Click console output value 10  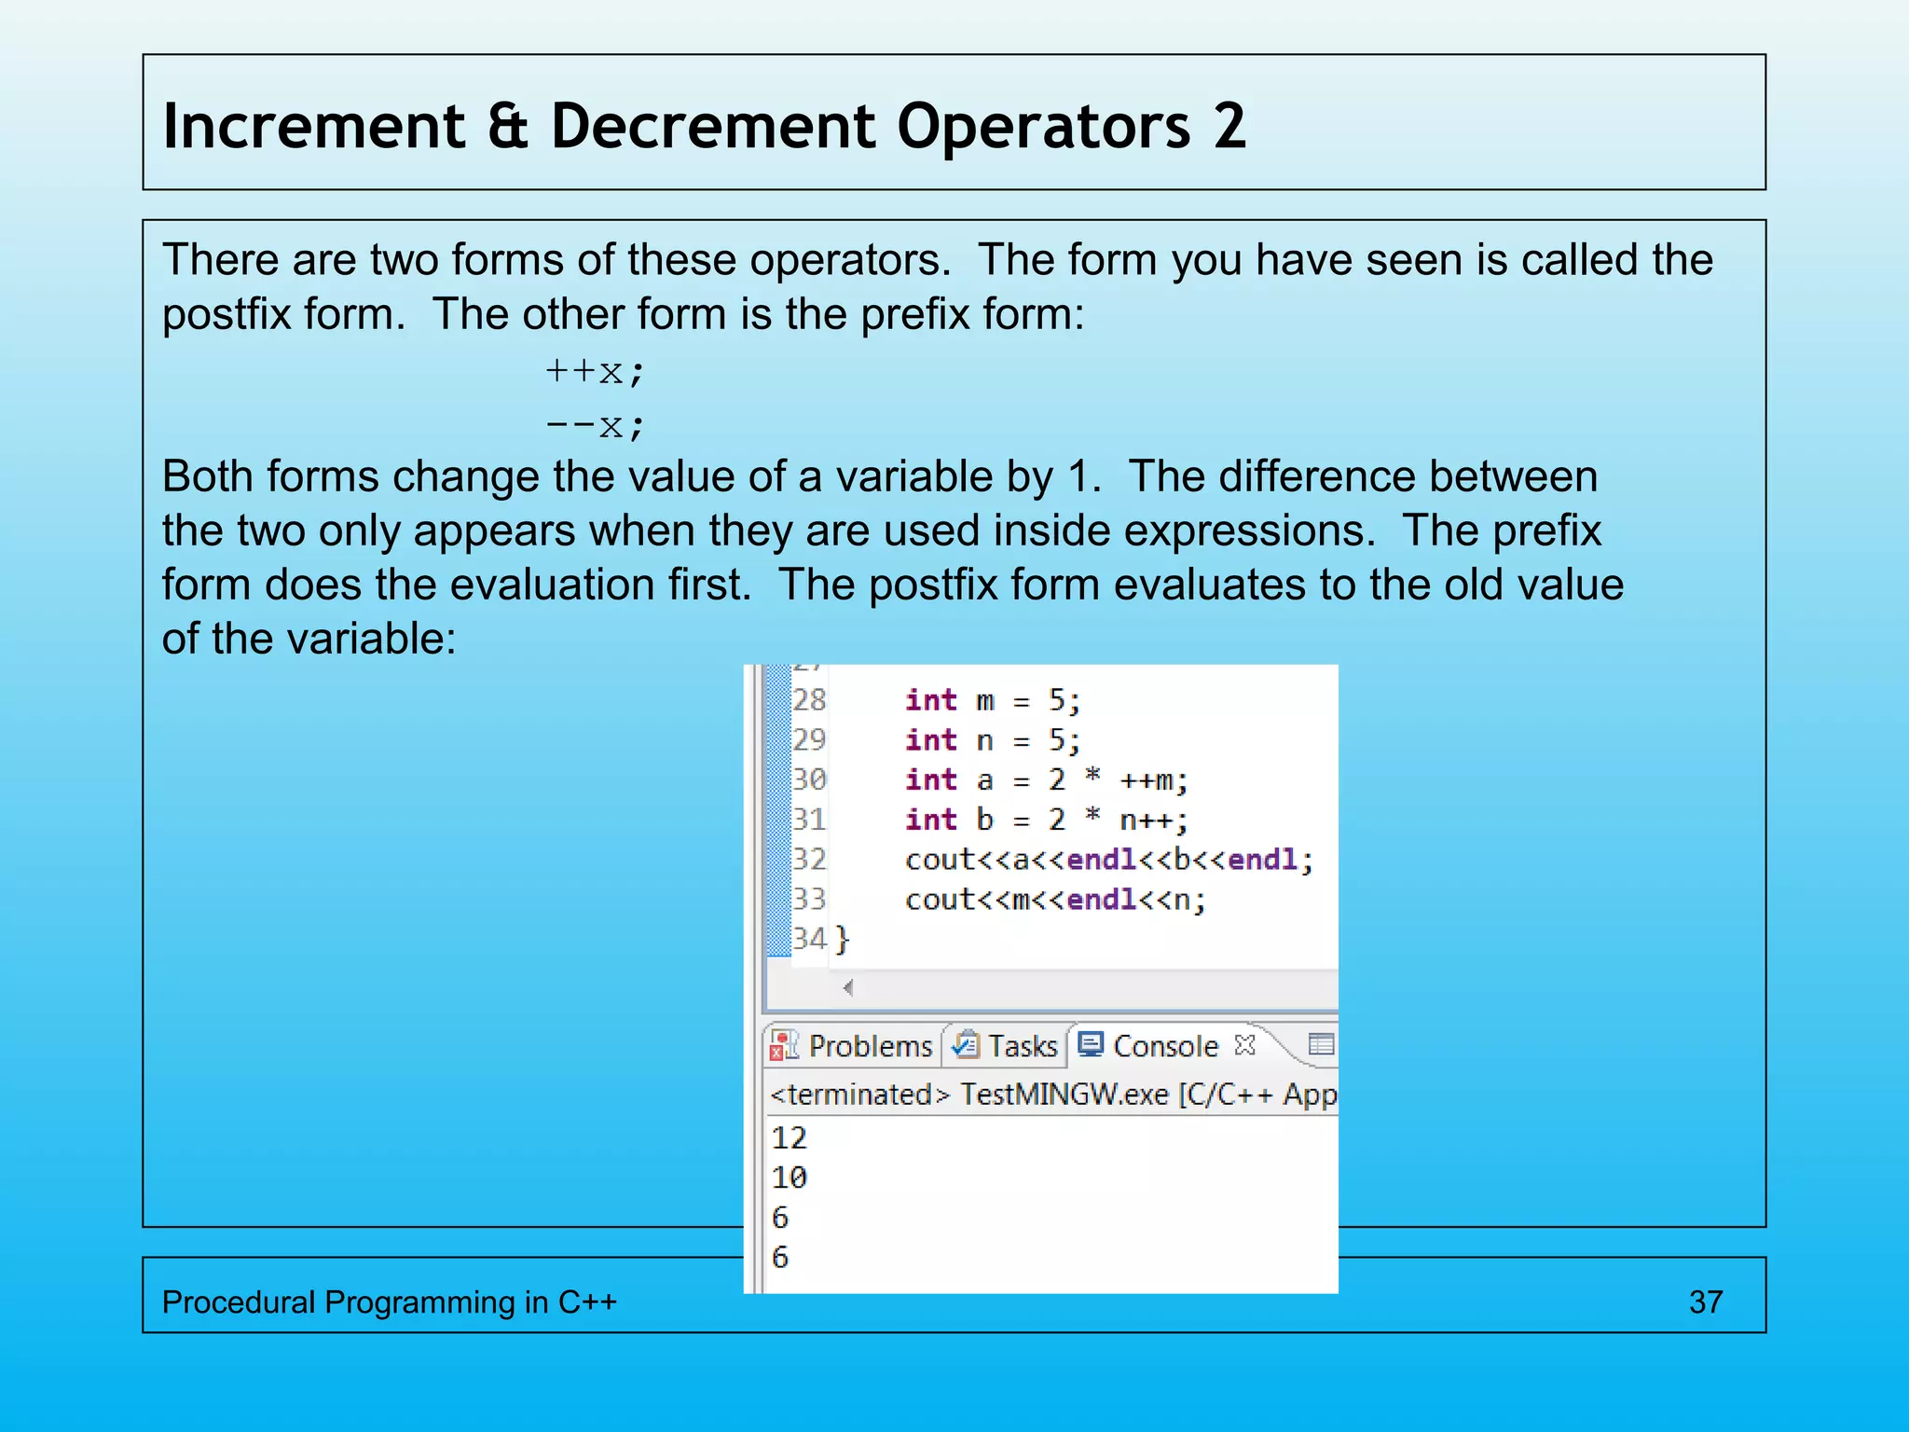coord(789,1178)
